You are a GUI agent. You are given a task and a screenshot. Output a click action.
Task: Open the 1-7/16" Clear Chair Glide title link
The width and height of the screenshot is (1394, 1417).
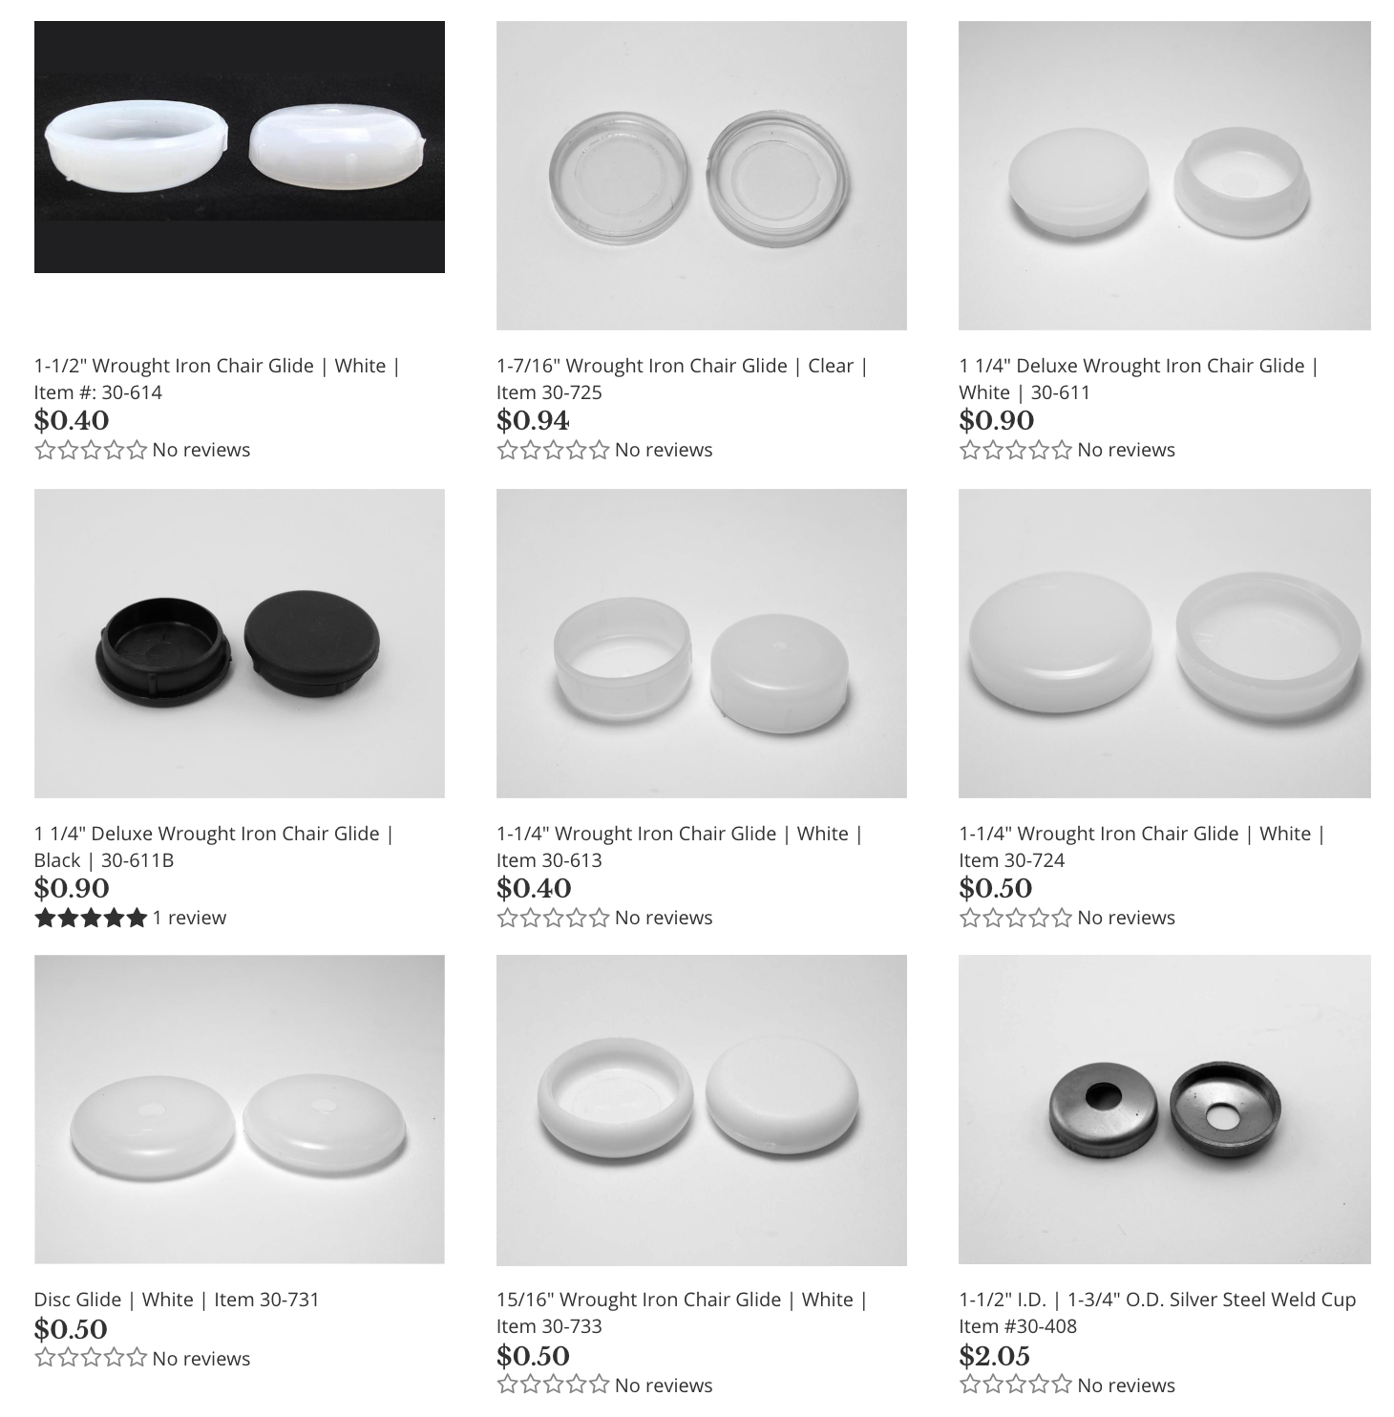682,379
